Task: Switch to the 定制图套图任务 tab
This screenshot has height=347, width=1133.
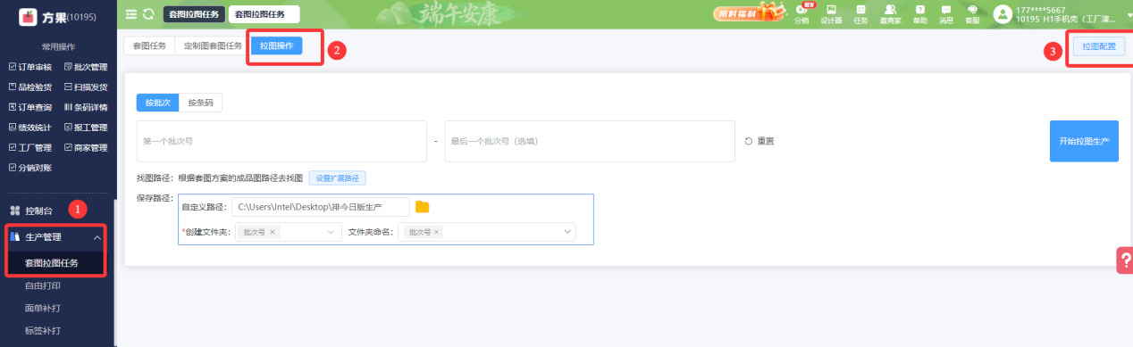Action: [x=213, y=45]
